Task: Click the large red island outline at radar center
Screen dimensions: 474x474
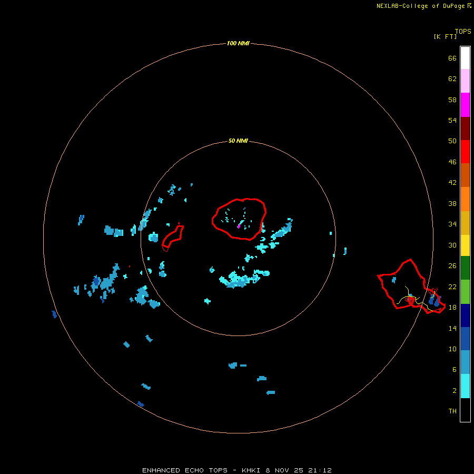Action: click(x=239, y=219)
